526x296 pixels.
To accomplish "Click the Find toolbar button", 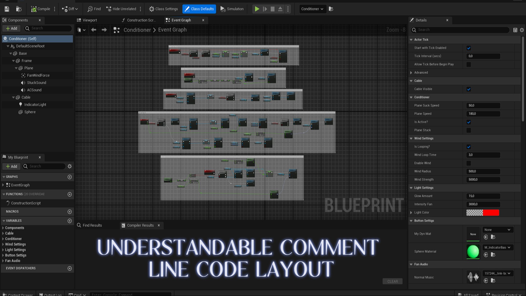I will click(x=94, y=9).
